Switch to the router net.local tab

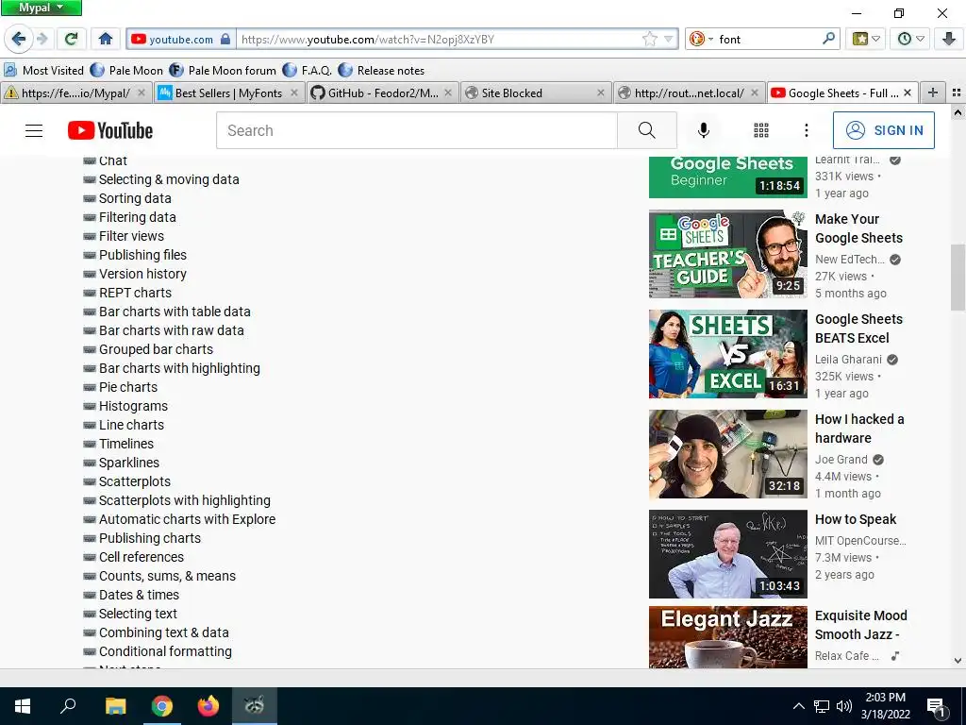coord(689,93)
